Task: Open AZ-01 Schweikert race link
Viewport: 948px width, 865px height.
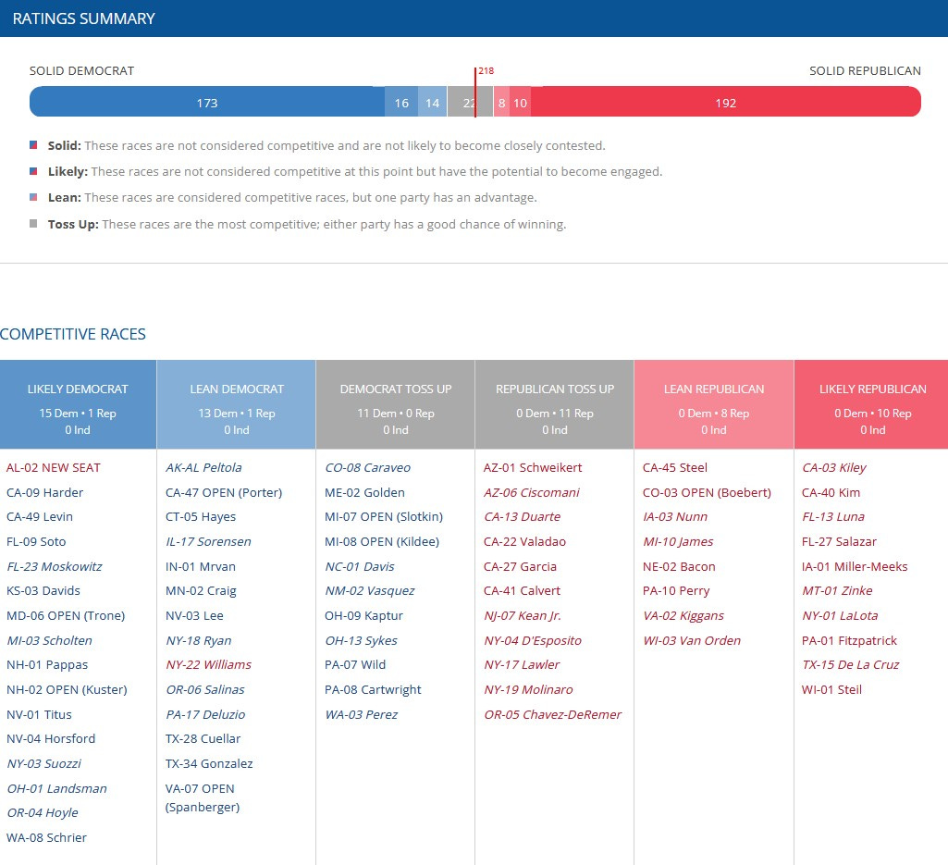Action: pyautogui.click(x=533, y=467)
